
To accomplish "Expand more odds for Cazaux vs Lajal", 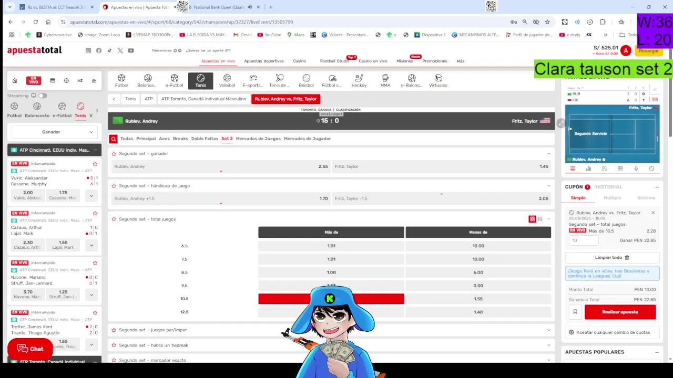I will point(91,245).
